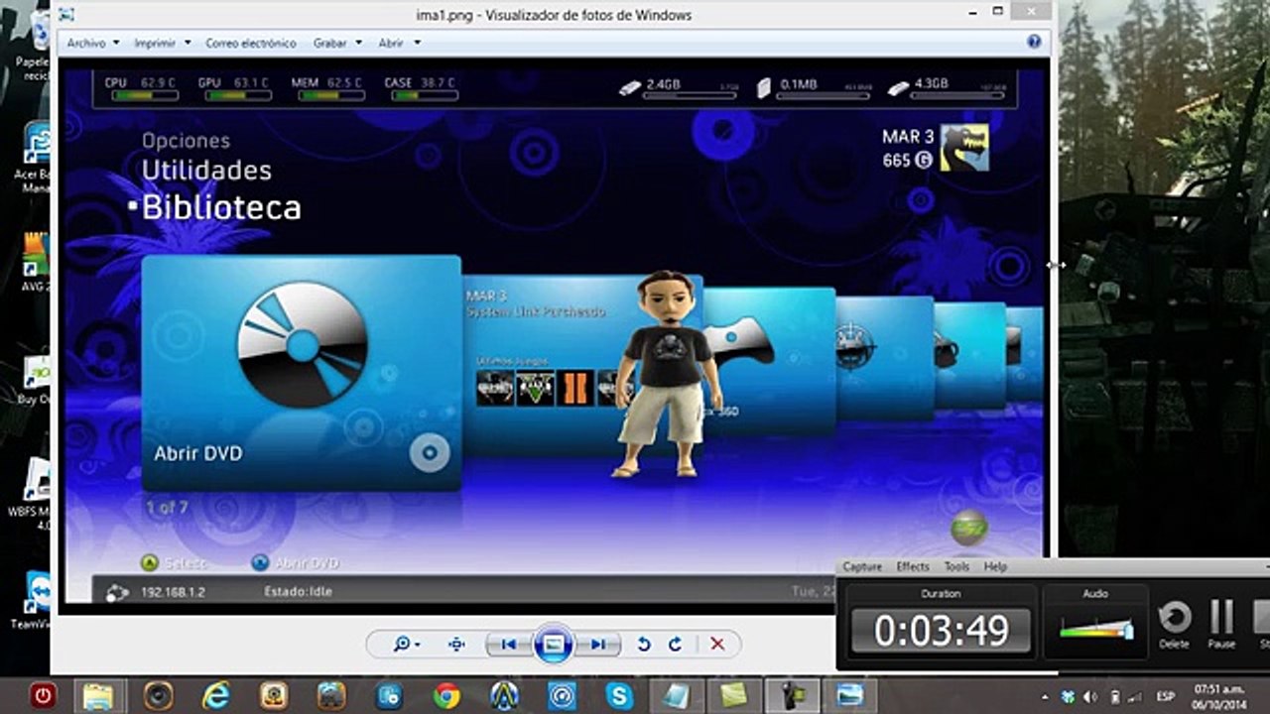Select the TeamViewer desktop shortcut icon
Image resolution: width=1270 pixels, height=714 pixels.
coord(36,600)
